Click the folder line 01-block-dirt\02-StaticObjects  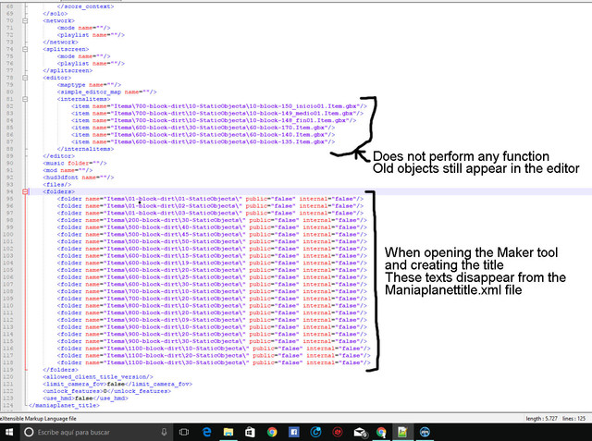pyautogui.click(x=210, y=206)
